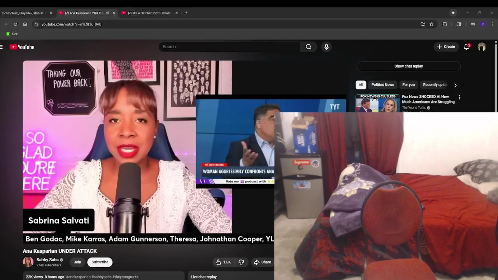Open Kick bookmark in bookmarks bar
The height and width of the screenshot is (280, 498).
[12, 34]
